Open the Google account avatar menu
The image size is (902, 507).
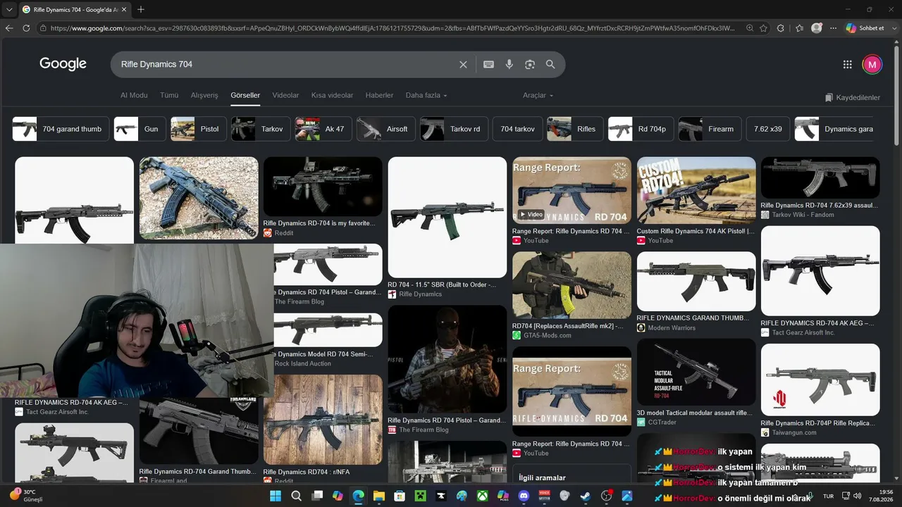coord(872,64)
